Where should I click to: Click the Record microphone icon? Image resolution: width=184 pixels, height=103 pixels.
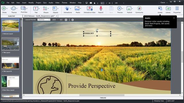(x=101, y=8)
